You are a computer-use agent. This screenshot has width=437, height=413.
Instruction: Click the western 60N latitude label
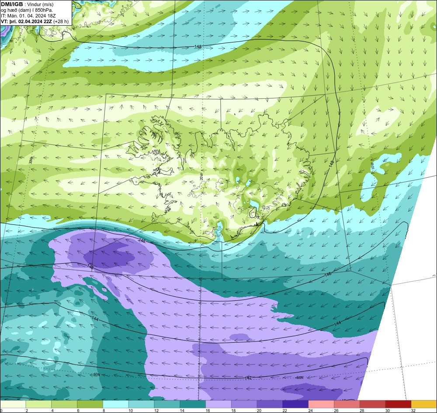click(97, 375)
